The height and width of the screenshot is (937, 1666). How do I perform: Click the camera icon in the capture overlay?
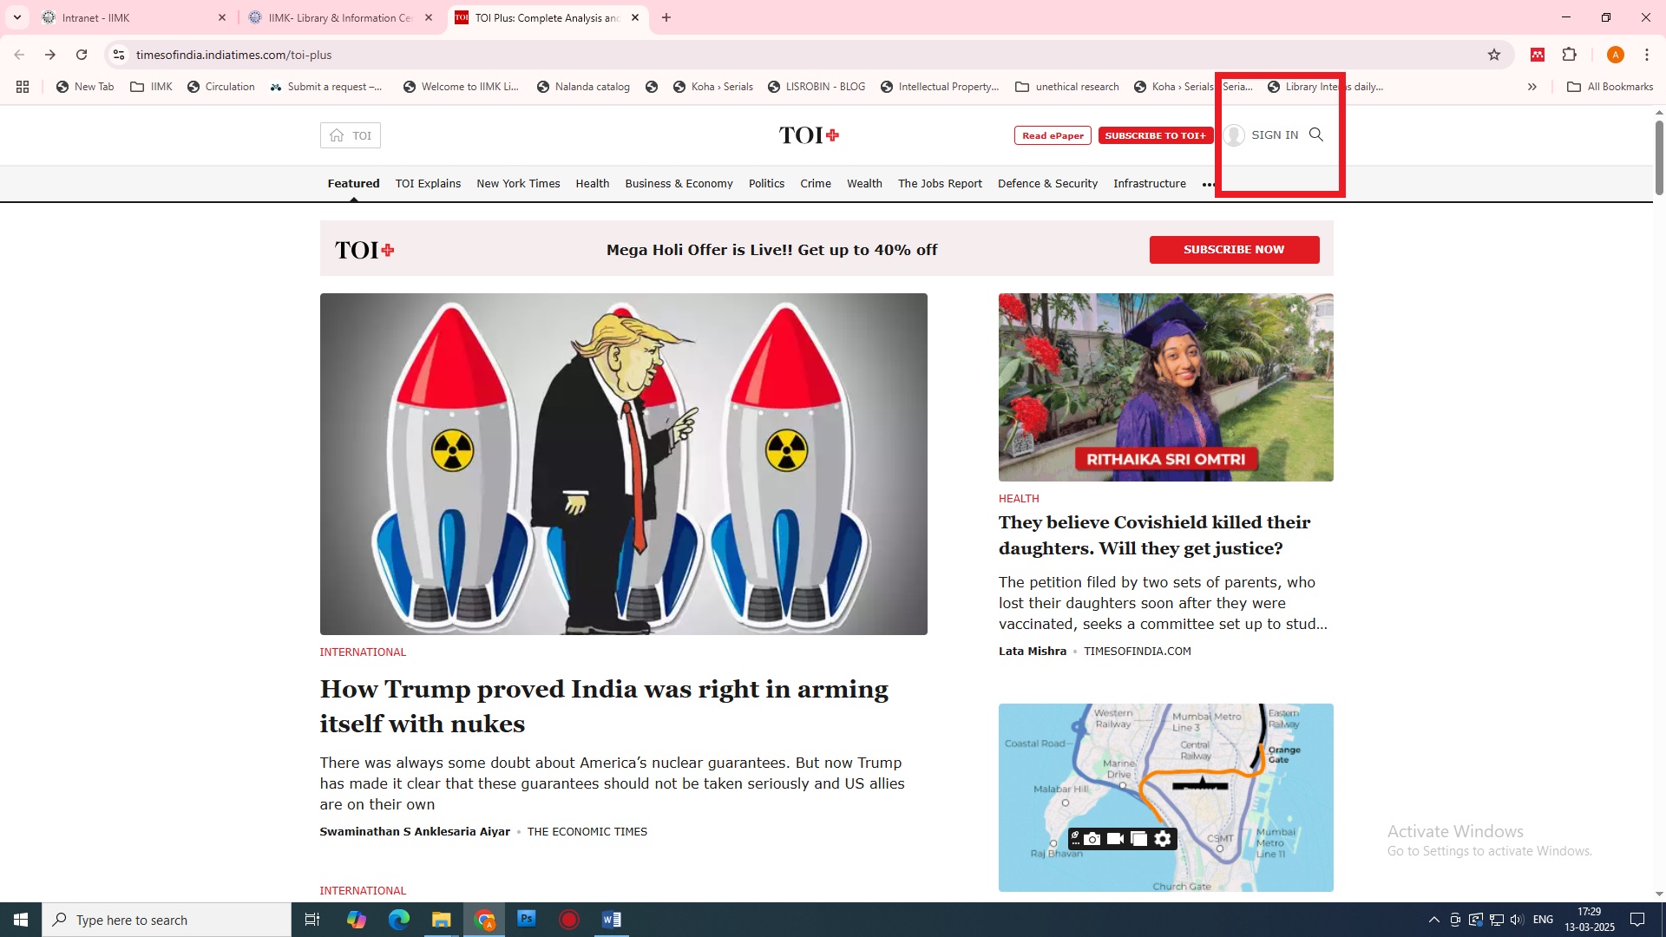pos(1092,839)
